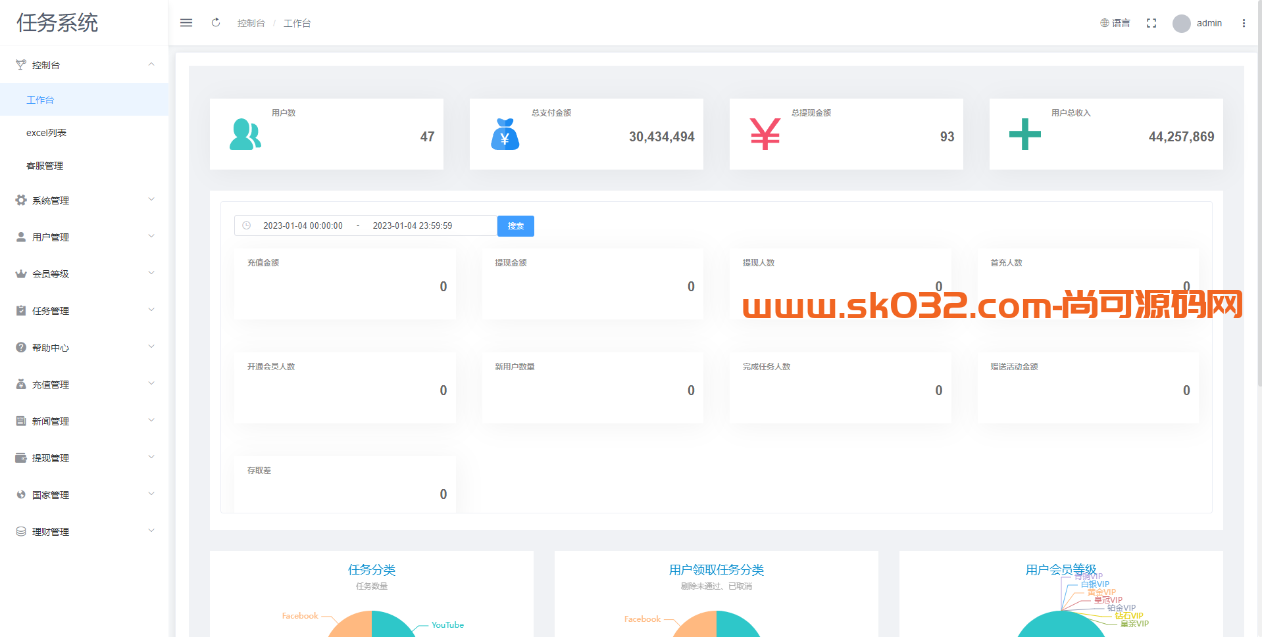Click the 44,257,869 total income value

pyautogui.click(x=1182, y=137)
